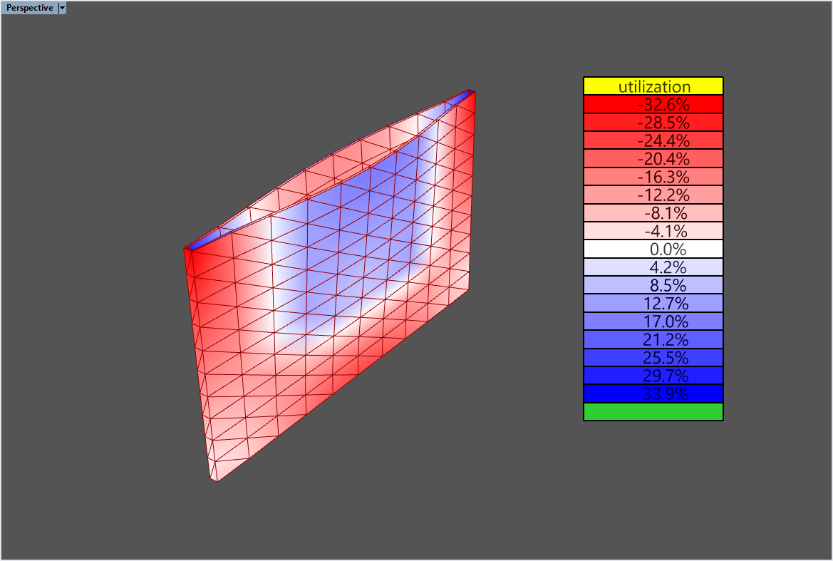Pick the -24.4% legend color band
Screen dimensions: 833x561
[653, 140]
